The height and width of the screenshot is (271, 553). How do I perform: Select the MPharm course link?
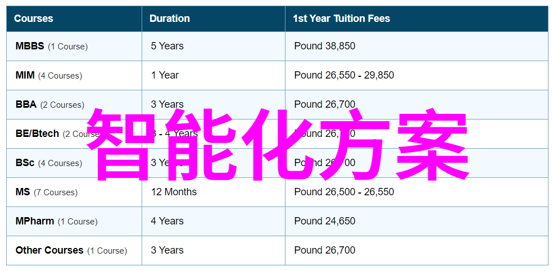point(35,222)
